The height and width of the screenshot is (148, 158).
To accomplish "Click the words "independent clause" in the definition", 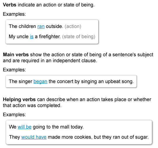I will pyautogui.click(x=75, y=61).
